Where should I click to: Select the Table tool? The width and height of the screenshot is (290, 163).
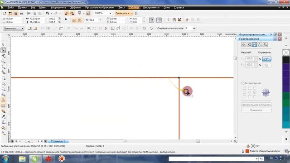coord(3,105)
